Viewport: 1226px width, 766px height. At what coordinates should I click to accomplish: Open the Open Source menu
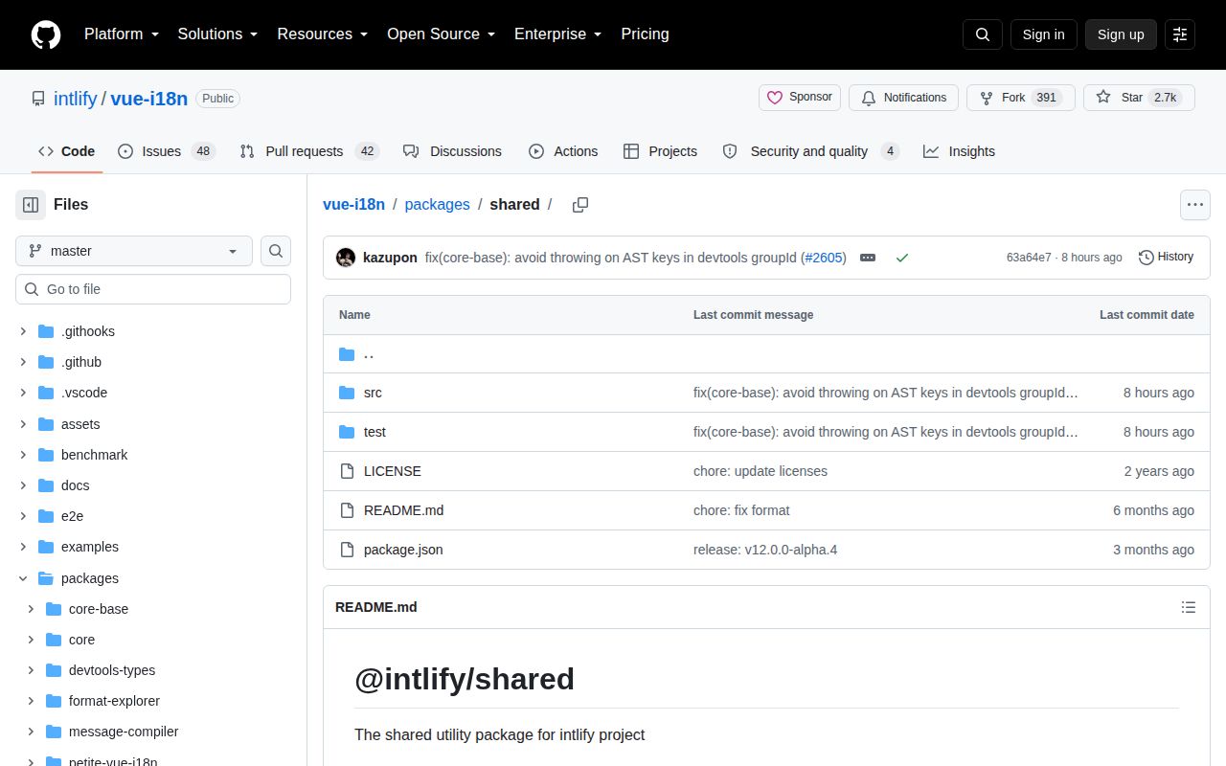click(x=442, y=34)
